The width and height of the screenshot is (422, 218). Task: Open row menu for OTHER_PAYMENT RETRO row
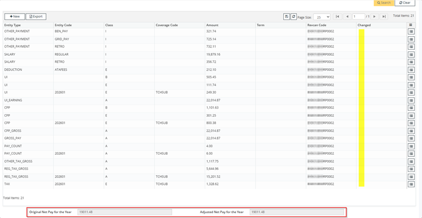pyautogui.click(x=411, y=47)
